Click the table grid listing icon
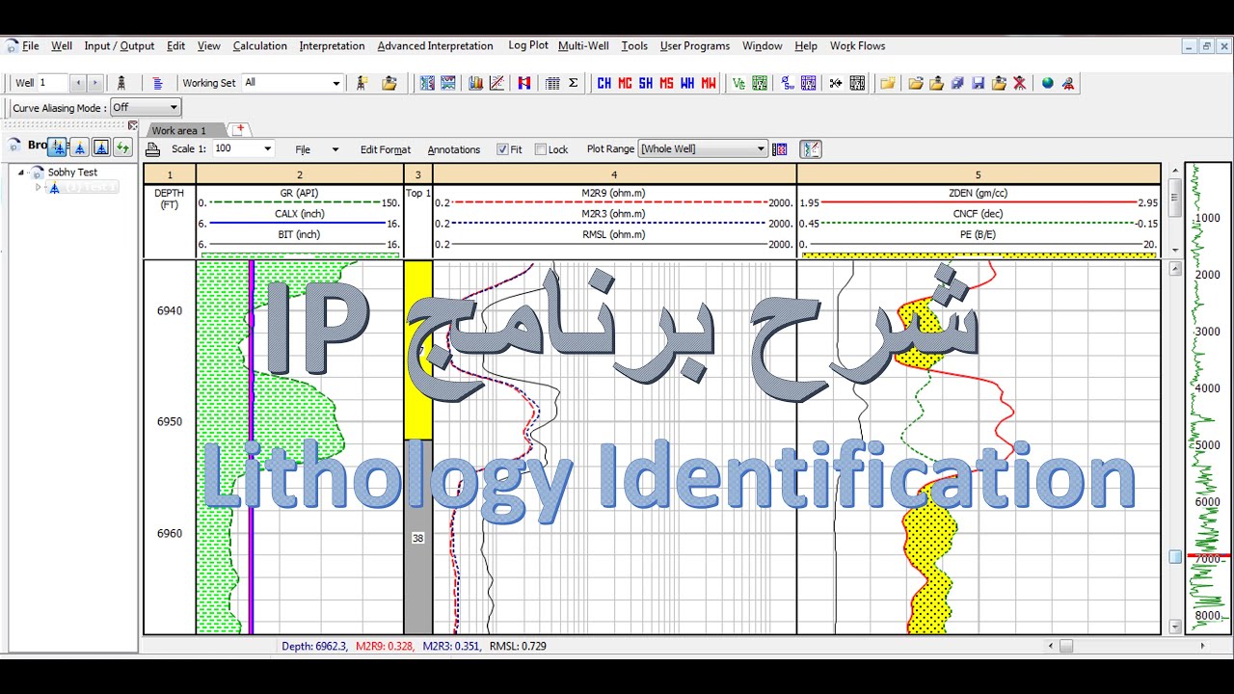 [552, 83]
